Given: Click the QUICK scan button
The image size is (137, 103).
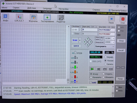Looking at the screenshot, I should click(x=76, y=46).
